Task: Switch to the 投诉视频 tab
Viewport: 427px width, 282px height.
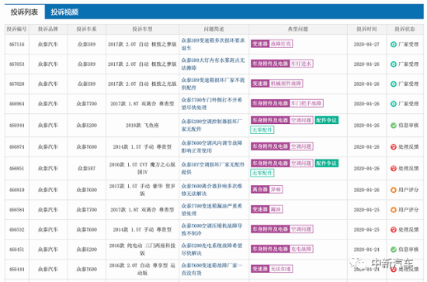Action: (x=64, y=12)
